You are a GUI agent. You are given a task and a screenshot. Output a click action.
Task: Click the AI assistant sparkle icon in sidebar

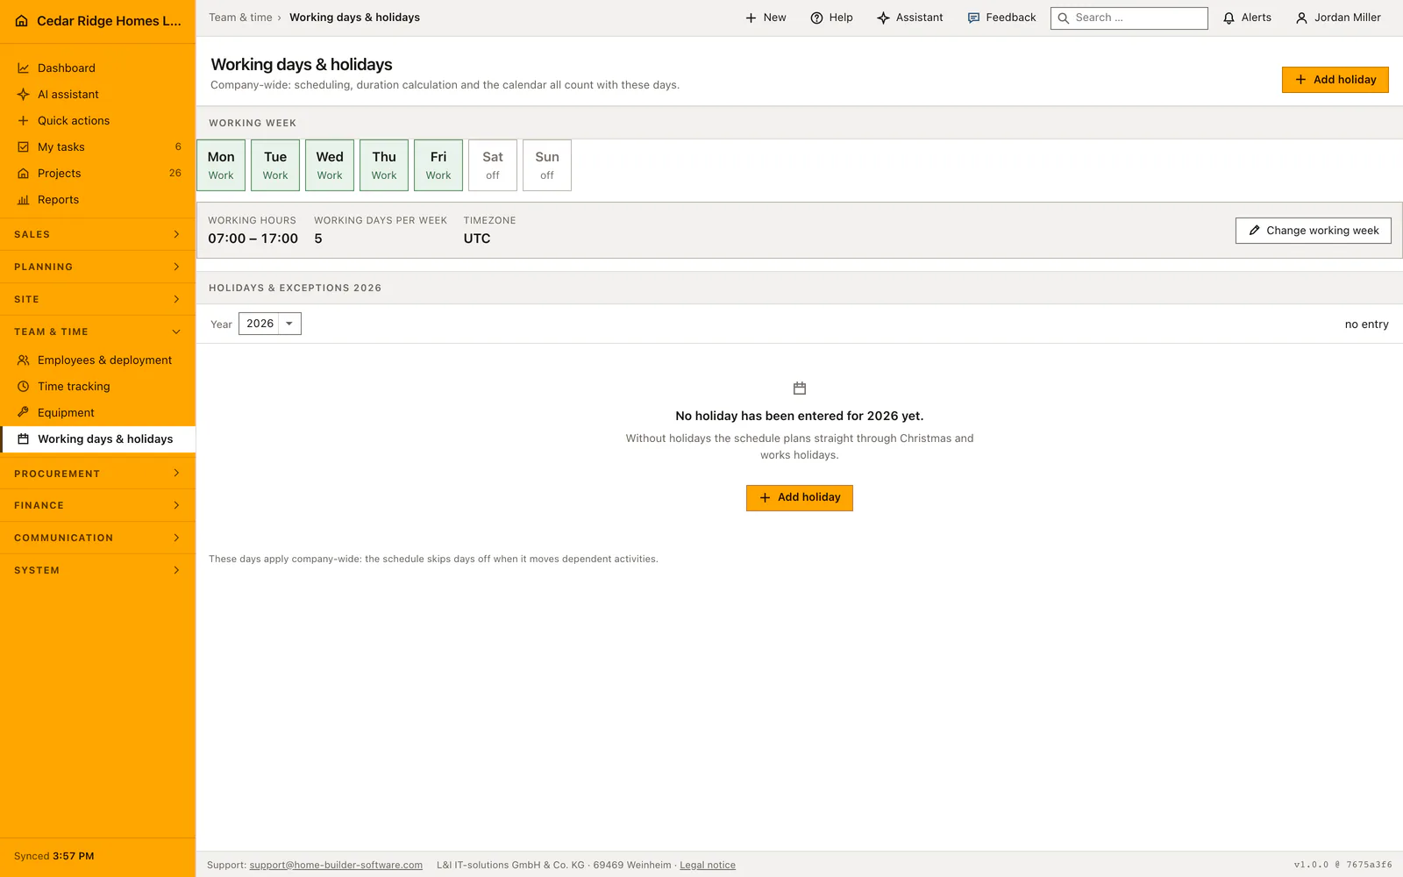24,95
